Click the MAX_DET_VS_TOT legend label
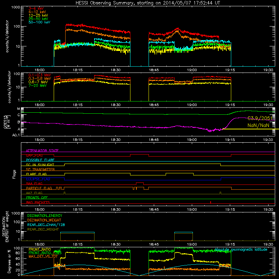This screenshot has height=279, width=279. (43, 256)
